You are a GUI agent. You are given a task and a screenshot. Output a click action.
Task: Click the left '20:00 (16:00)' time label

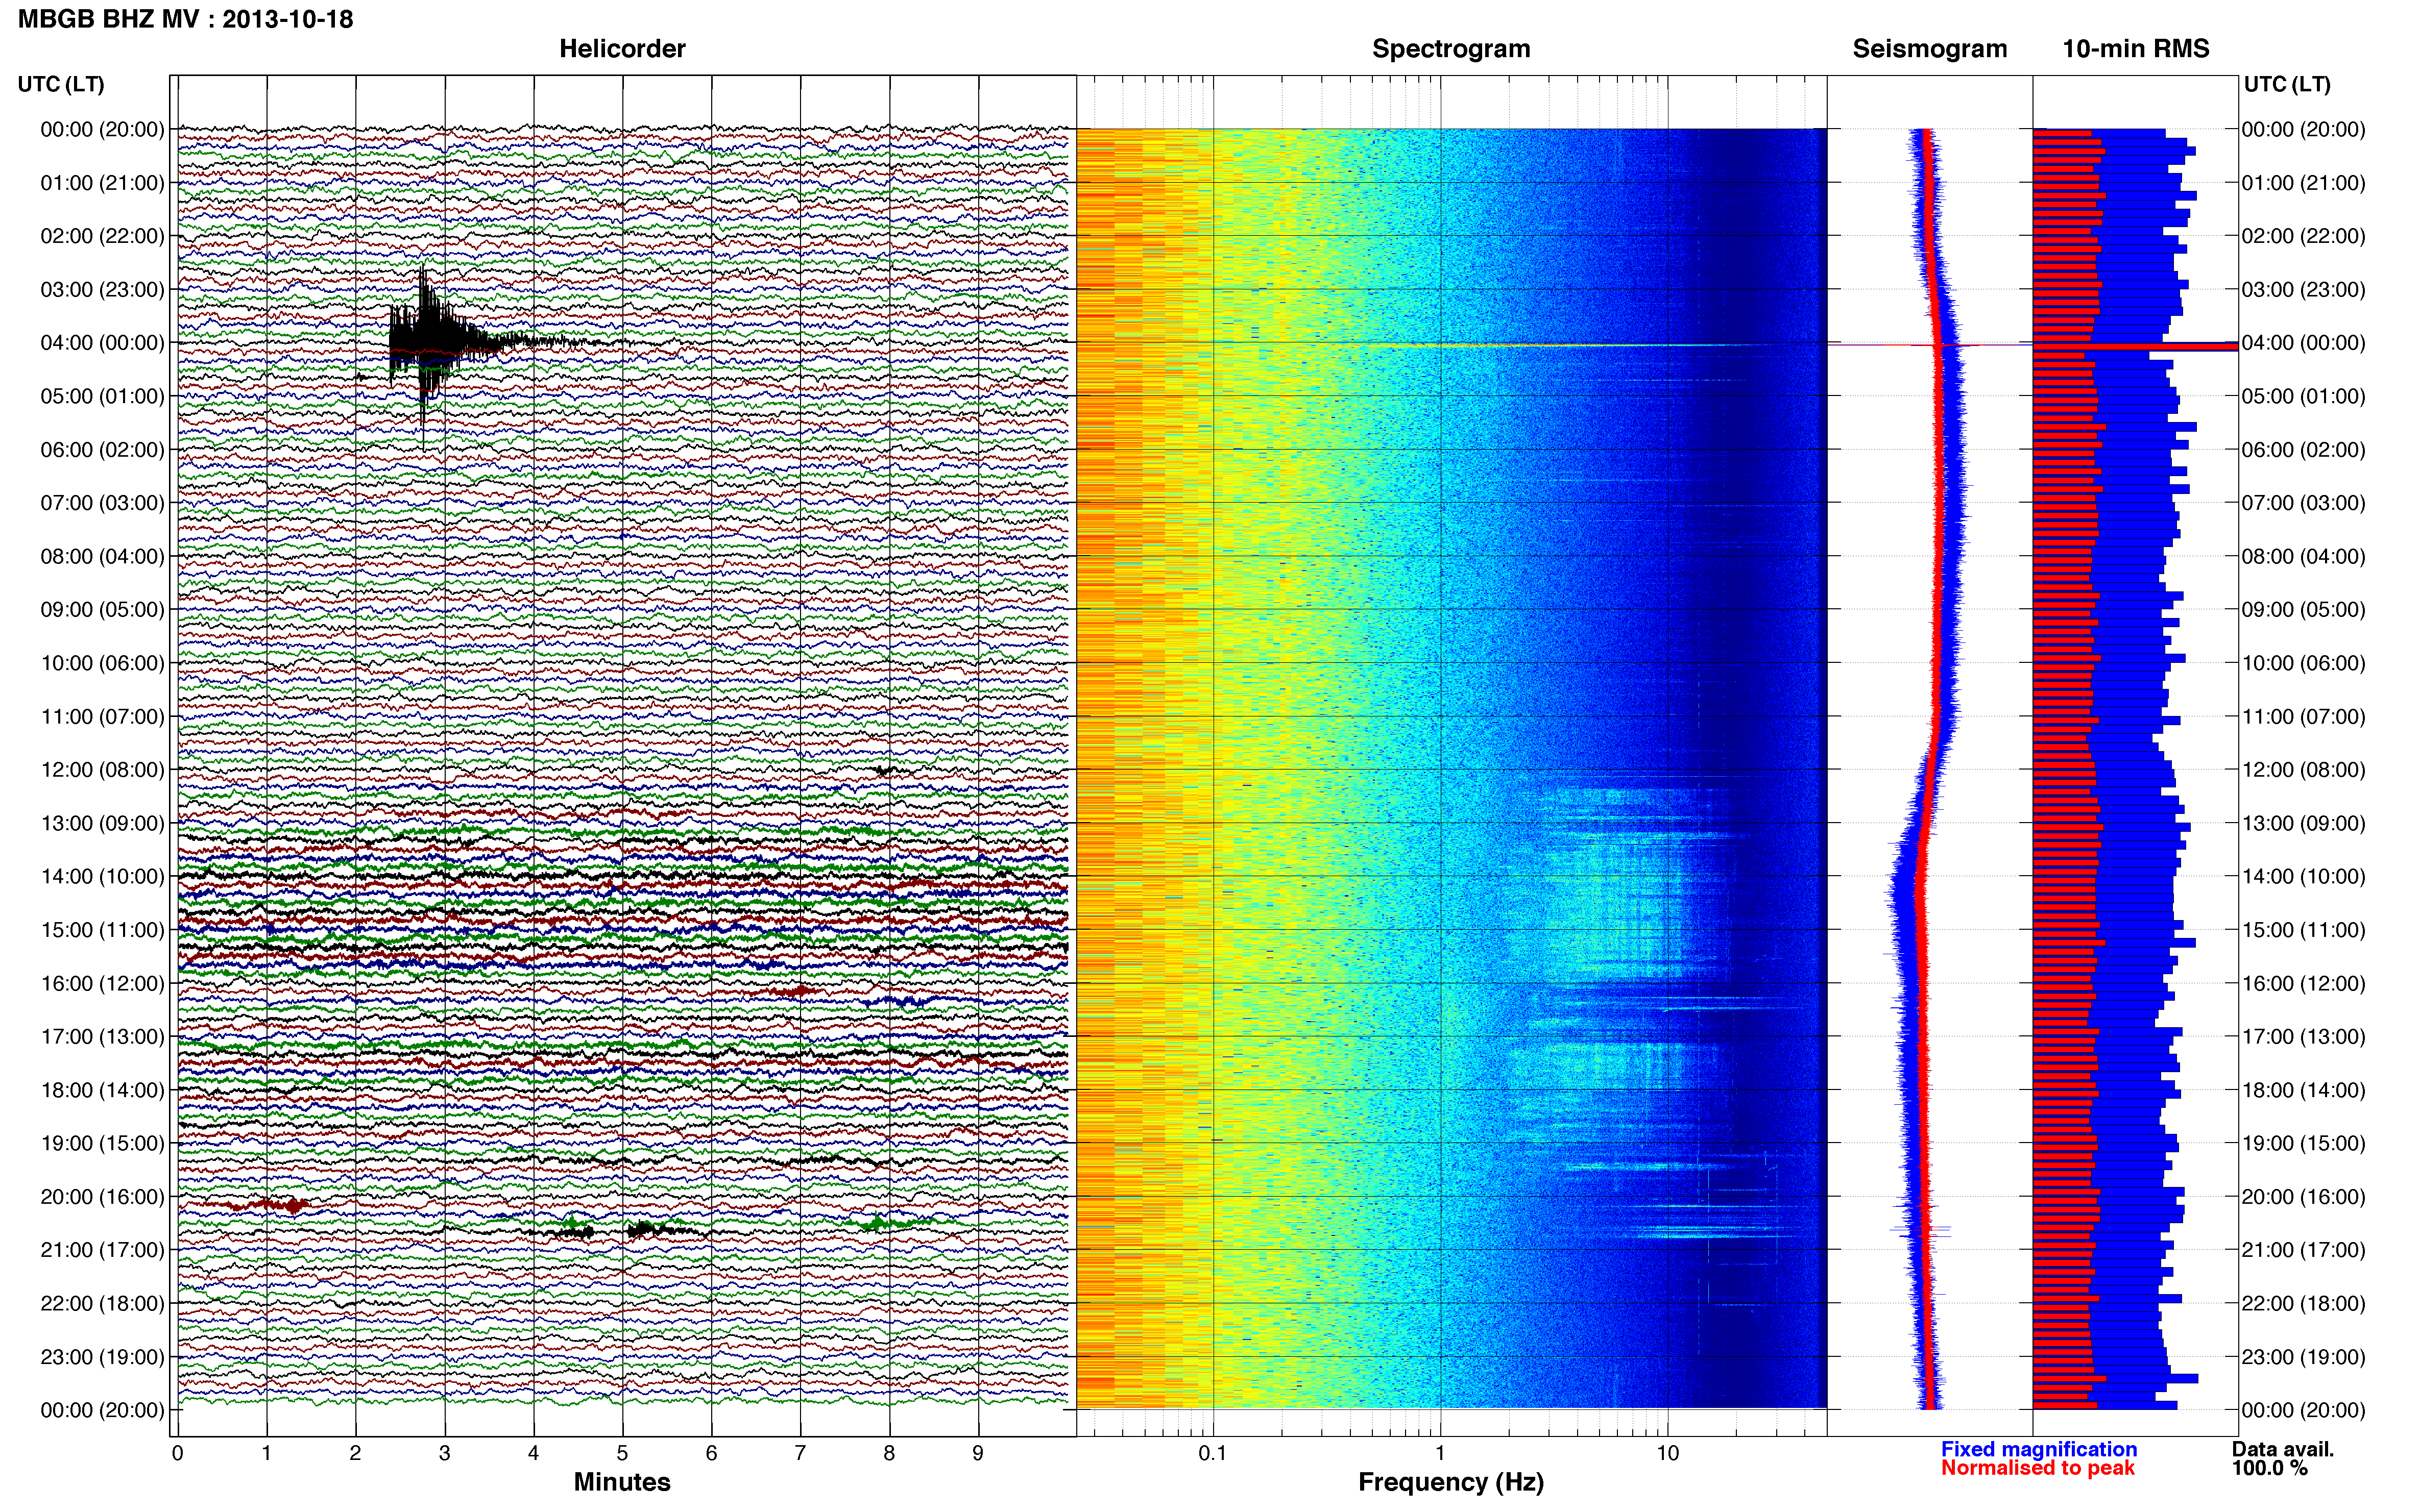pyautogui.click(x=102, y=1197)
